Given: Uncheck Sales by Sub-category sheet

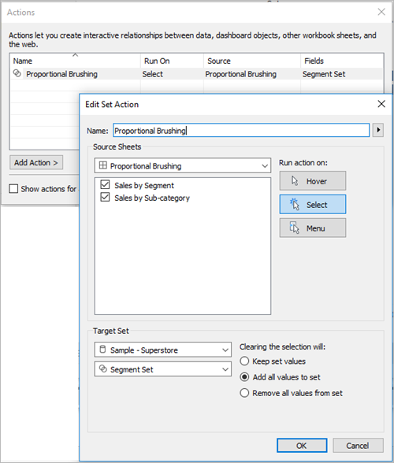Looking at the screenshot, I should (105, 197).
